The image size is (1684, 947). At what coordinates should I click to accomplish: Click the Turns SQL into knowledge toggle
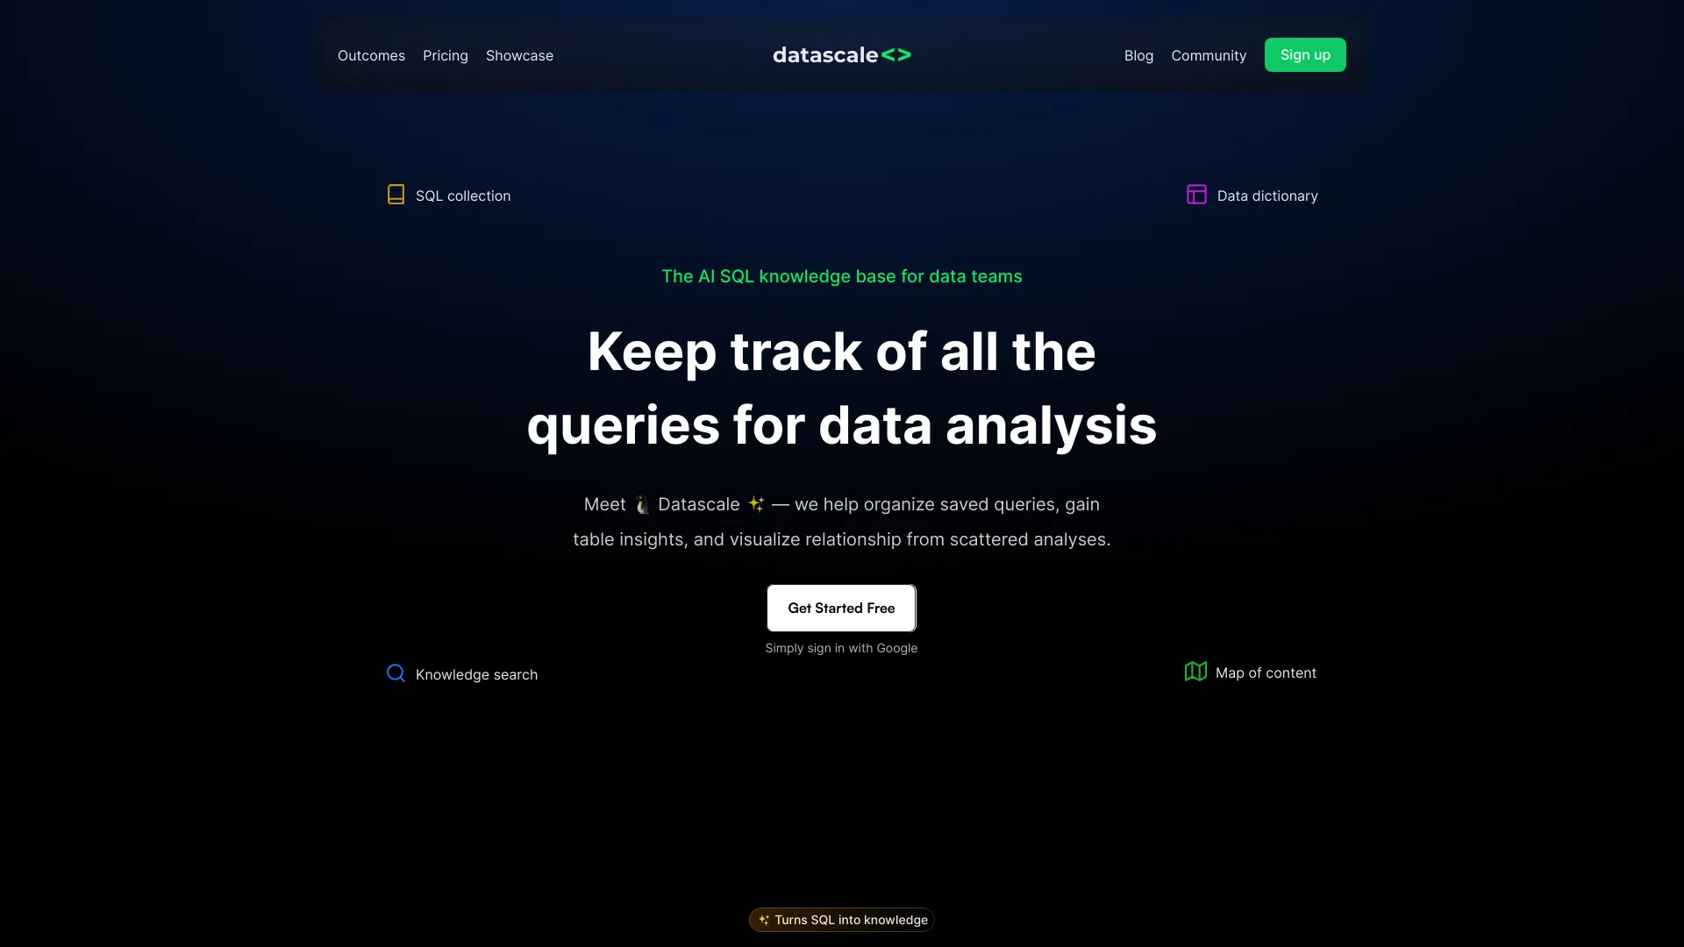[842, 919]
